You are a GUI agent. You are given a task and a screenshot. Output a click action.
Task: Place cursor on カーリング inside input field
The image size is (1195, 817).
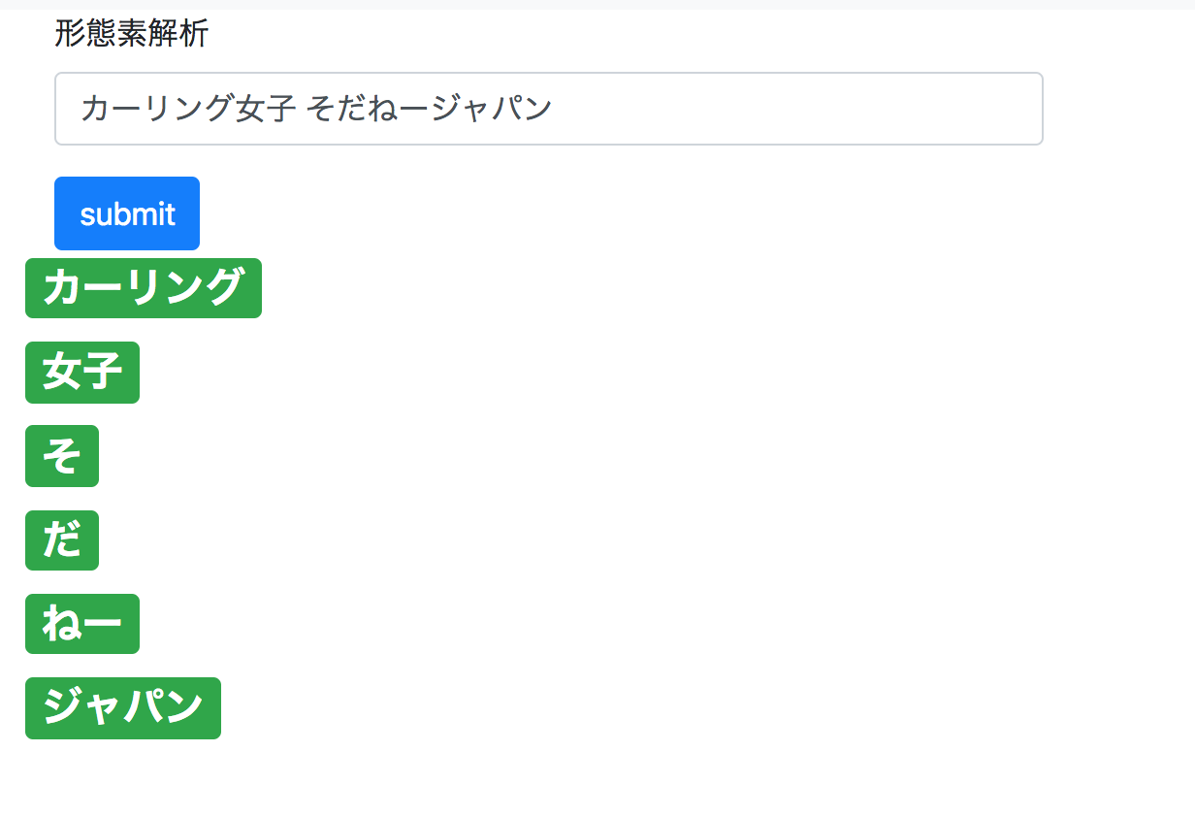pyautogui.click(x=157, y=109)
